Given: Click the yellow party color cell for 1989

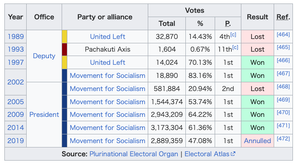Looking at the screenshot, I should [65, 36].
